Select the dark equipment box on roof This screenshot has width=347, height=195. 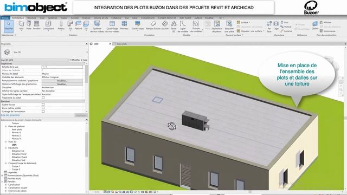195,120
